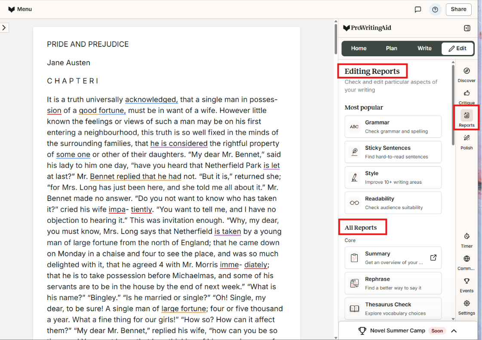This screenshot has width=482, height=340.
Task: Click the Thesaurus Check book icon
Action: click(354, 309)
